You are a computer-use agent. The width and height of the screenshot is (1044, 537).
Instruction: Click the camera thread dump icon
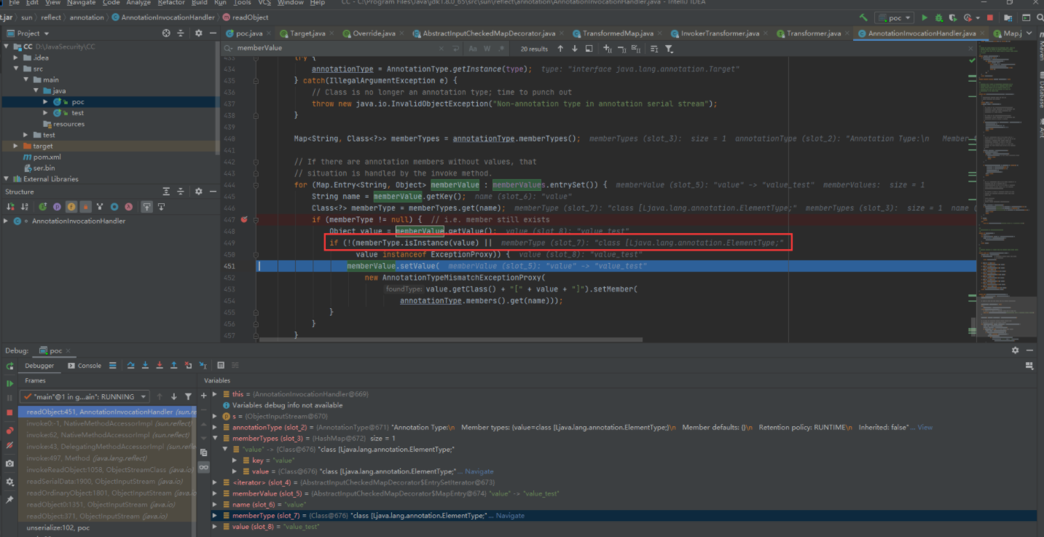[9, 463]
